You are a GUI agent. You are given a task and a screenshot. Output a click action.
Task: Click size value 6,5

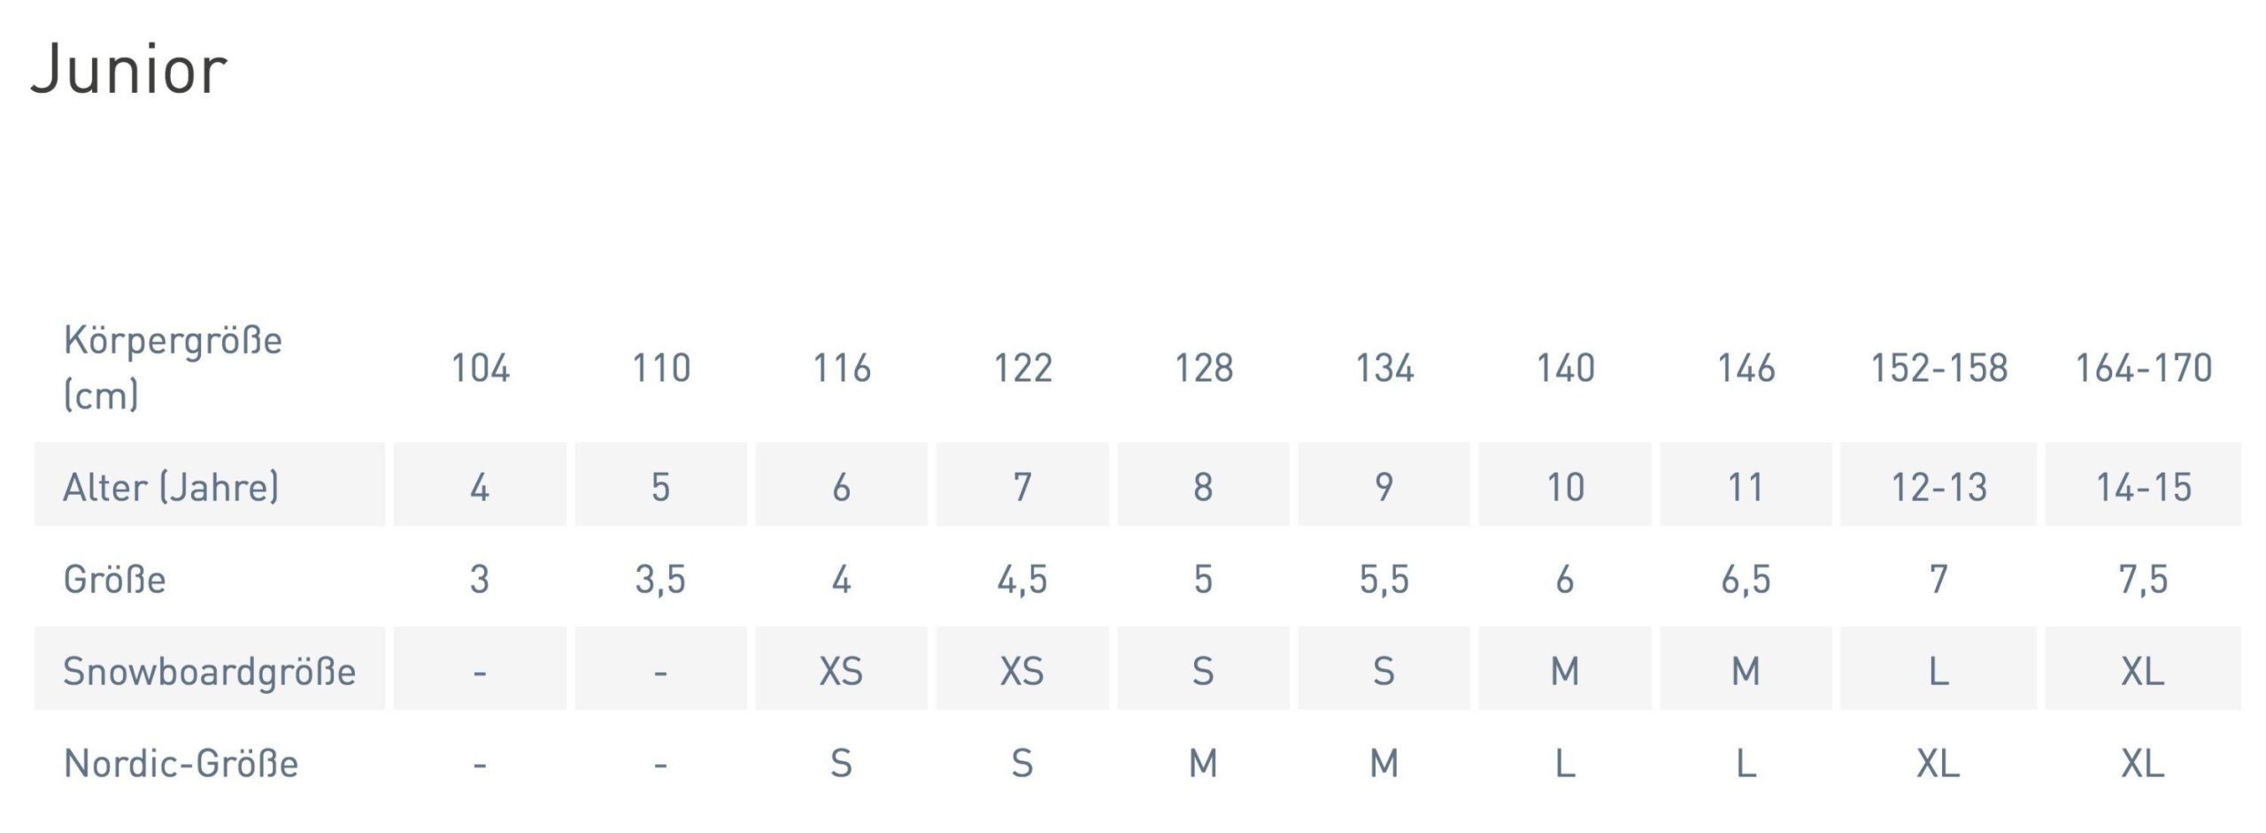(1746, 580)
